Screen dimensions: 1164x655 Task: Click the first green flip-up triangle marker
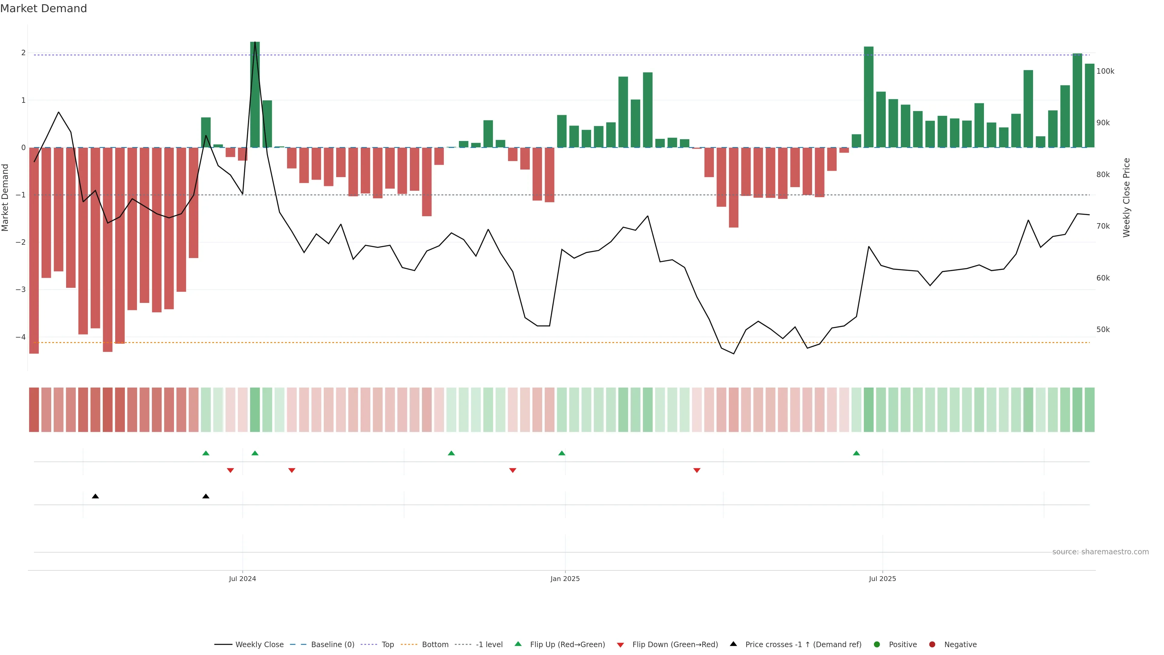[206, 453]
